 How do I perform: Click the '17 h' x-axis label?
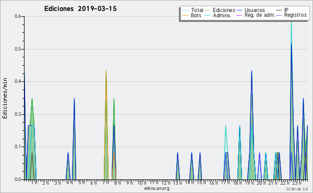point(225,183)
